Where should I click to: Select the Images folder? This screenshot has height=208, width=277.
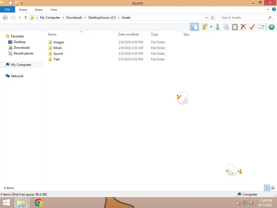pos(59,42)
